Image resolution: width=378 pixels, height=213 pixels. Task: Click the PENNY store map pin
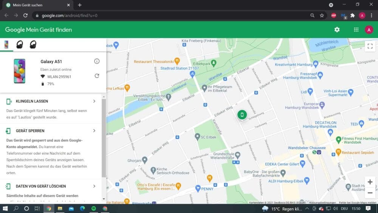tap(198, 188)
